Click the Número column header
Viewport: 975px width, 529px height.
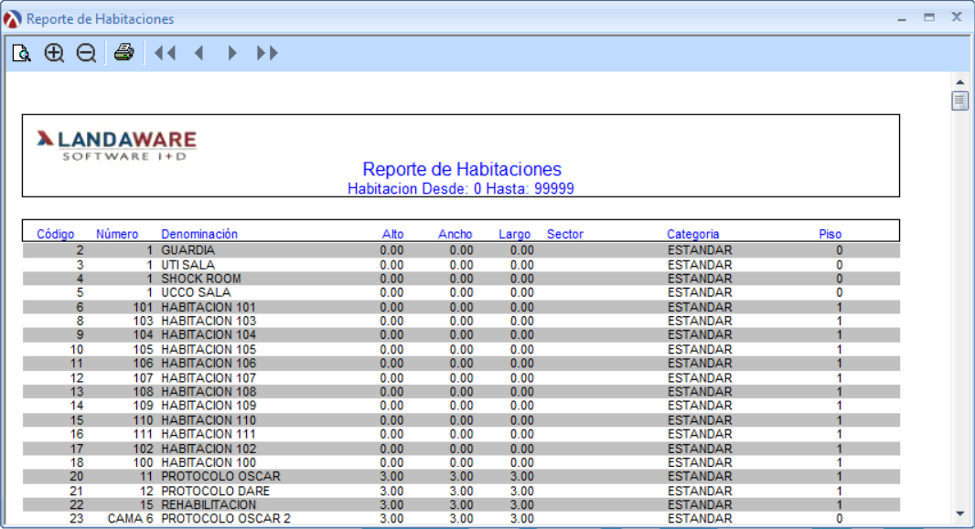click(117, 234)
